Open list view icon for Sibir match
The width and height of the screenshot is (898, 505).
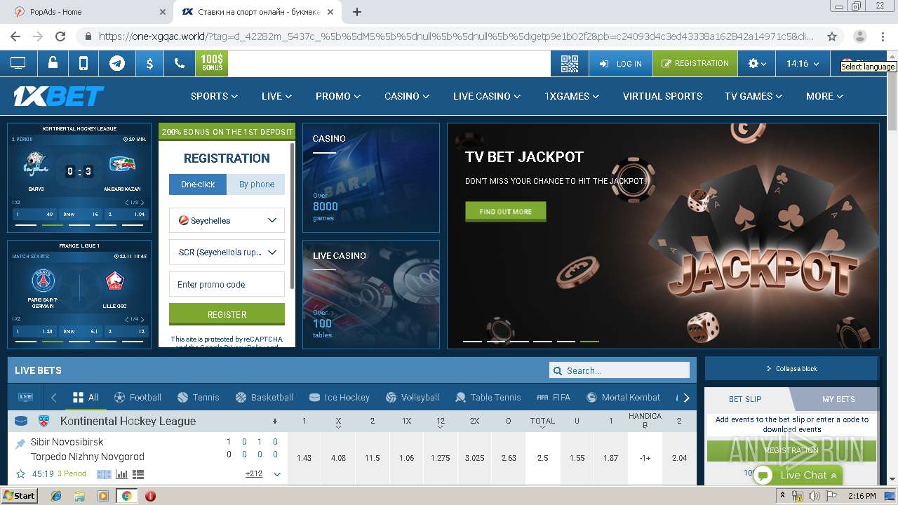coord(138,474)
